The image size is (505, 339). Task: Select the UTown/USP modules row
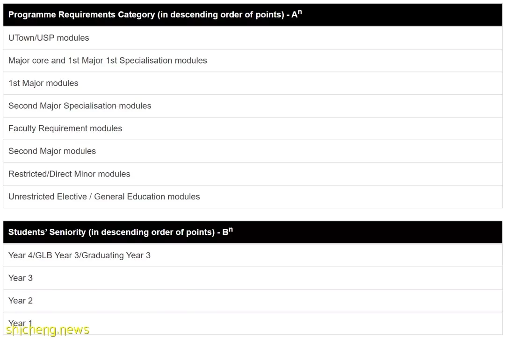pos(252,38)
